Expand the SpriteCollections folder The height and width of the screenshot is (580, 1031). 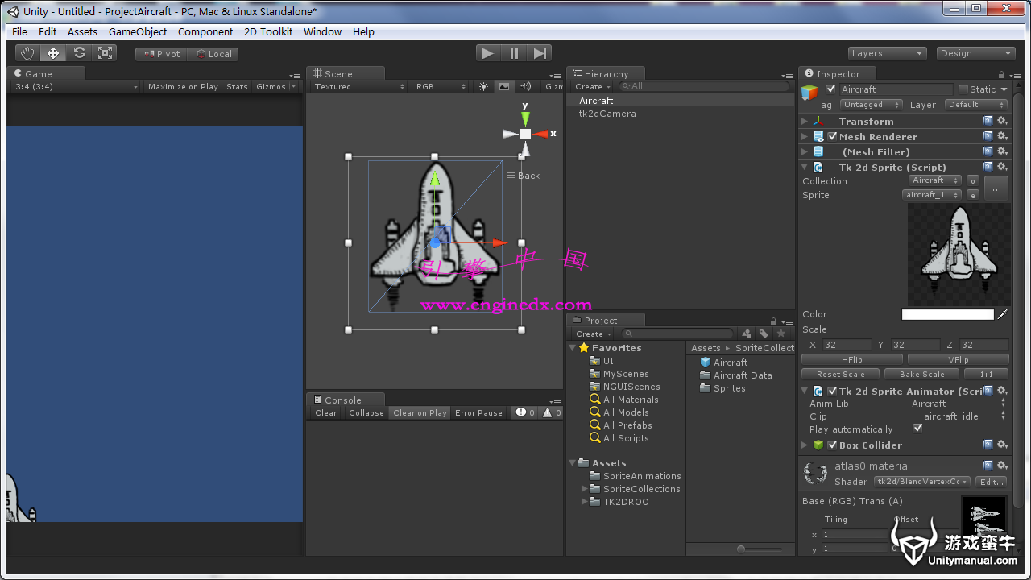point(585,489)
